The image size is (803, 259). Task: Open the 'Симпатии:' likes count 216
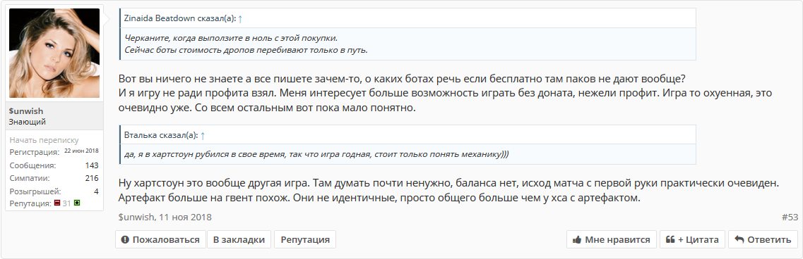click(x=92, y=178)
